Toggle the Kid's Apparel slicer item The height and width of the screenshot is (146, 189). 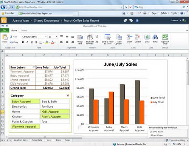(x=55, y=111)
